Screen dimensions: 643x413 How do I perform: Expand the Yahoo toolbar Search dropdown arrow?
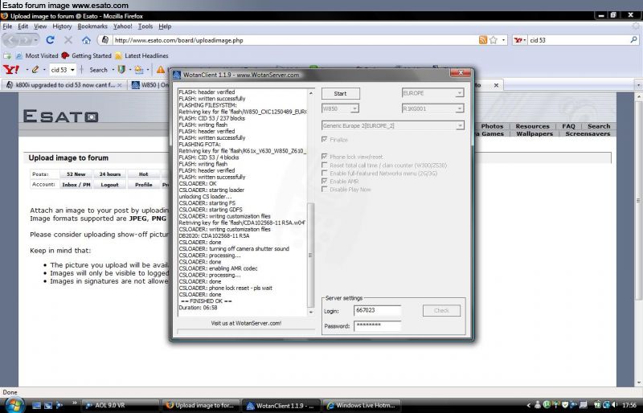113,70
